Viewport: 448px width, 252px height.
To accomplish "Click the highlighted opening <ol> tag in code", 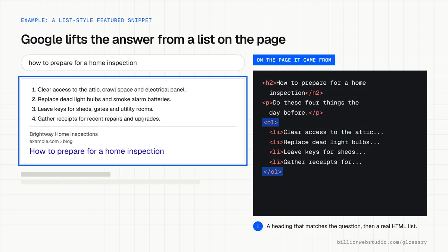I will click(271, 122).
